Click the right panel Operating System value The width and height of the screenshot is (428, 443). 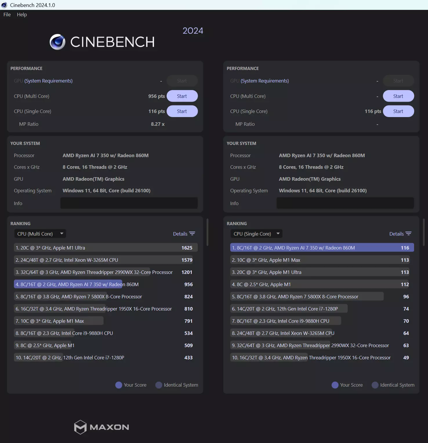(x=323, y=191)
